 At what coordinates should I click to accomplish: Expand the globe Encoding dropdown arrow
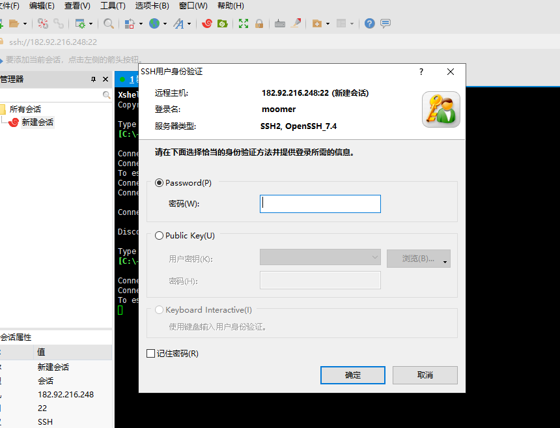pos(165,23)
